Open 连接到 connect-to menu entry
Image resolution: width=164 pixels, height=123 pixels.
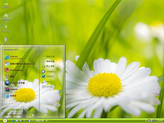coord(48,76)
